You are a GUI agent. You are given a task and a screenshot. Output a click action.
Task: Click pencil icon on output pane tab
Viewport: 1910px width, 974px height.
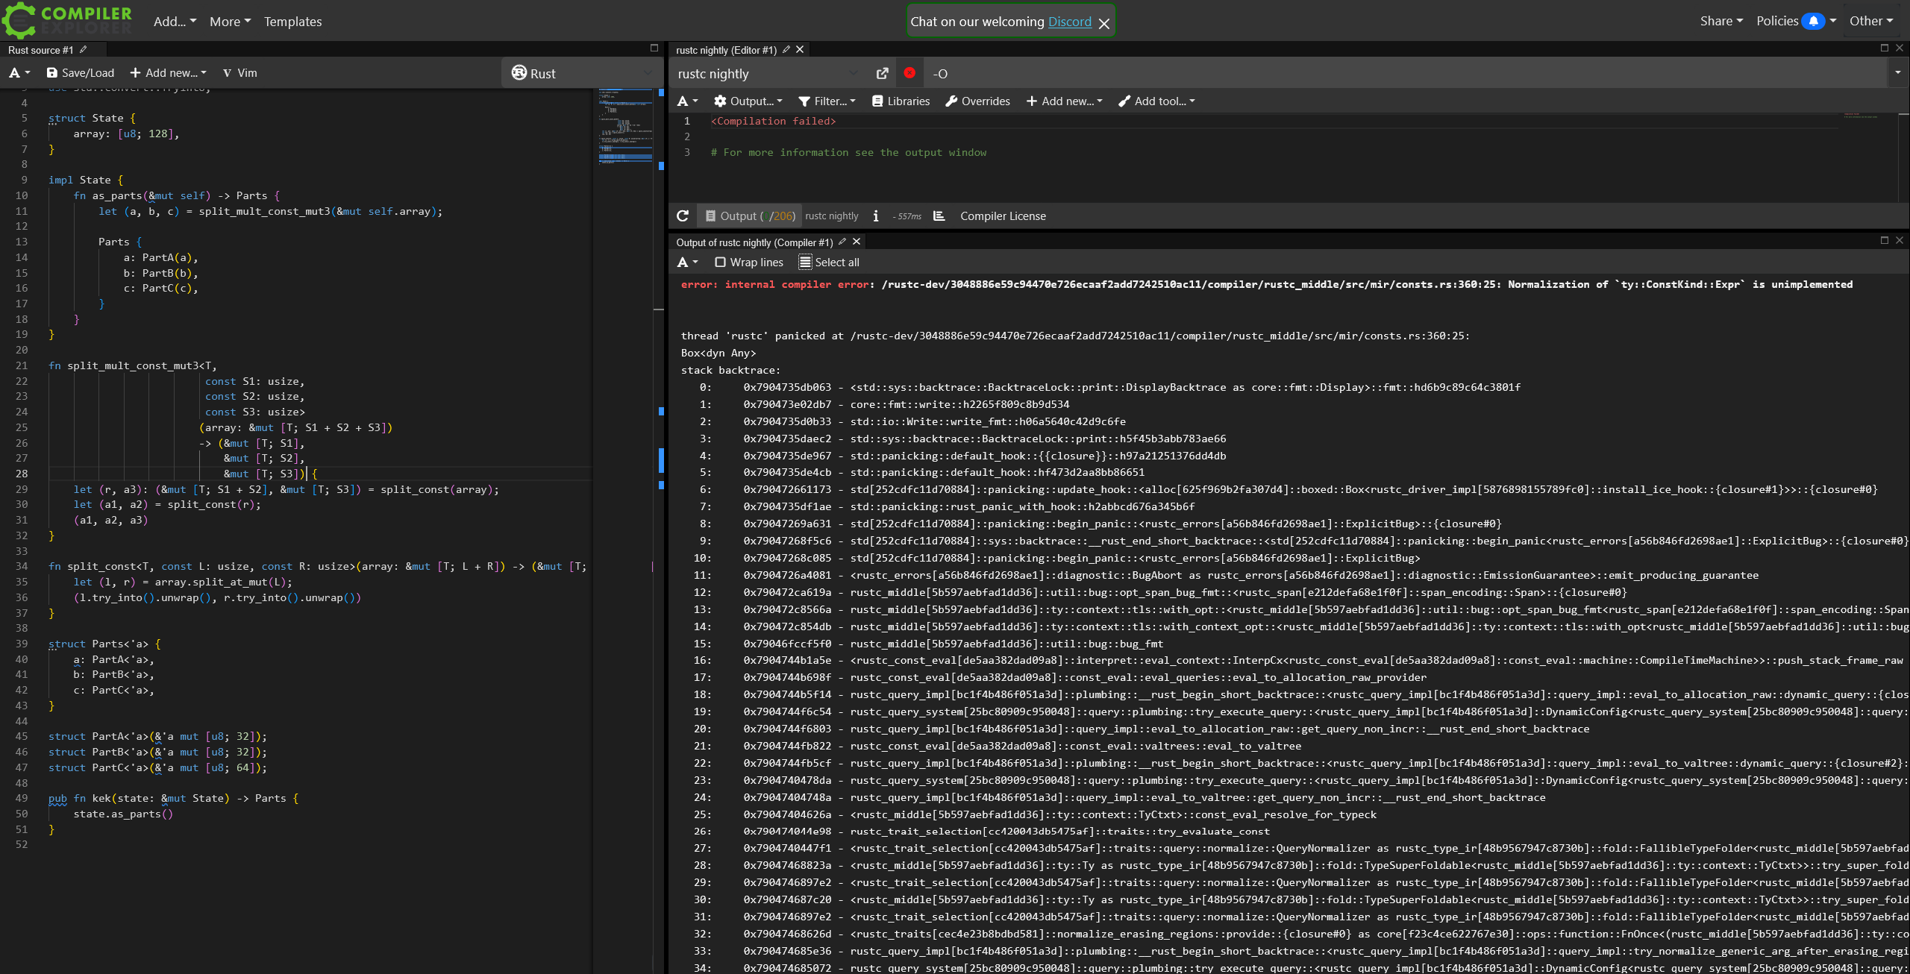(842, 242)
